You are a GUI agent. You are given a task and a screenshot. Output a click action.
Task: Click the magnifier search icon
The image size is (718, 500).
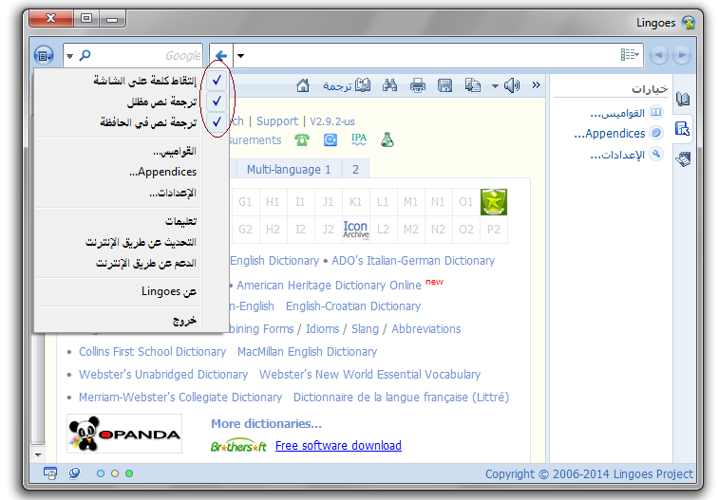click(85, 55)
